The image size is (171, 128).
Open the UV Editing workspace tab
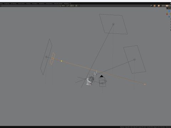pos(14,4)
